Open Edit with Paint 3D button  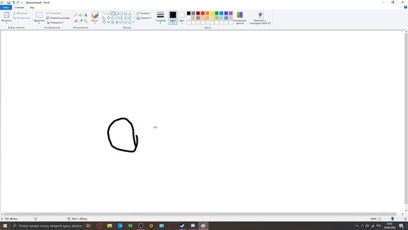[260, 18]
